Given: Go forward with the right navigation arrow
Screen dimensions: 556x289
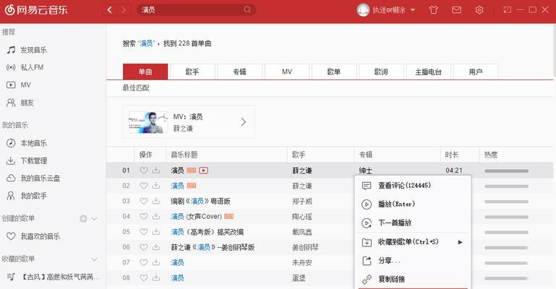Looking at the screenshot, I should click(x=124, y=10).
